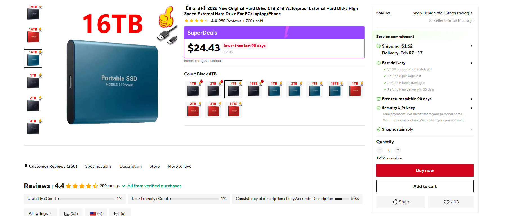512x216 pixels.
Task: Switch to the Specifications tab
Action: pos(98,166)
